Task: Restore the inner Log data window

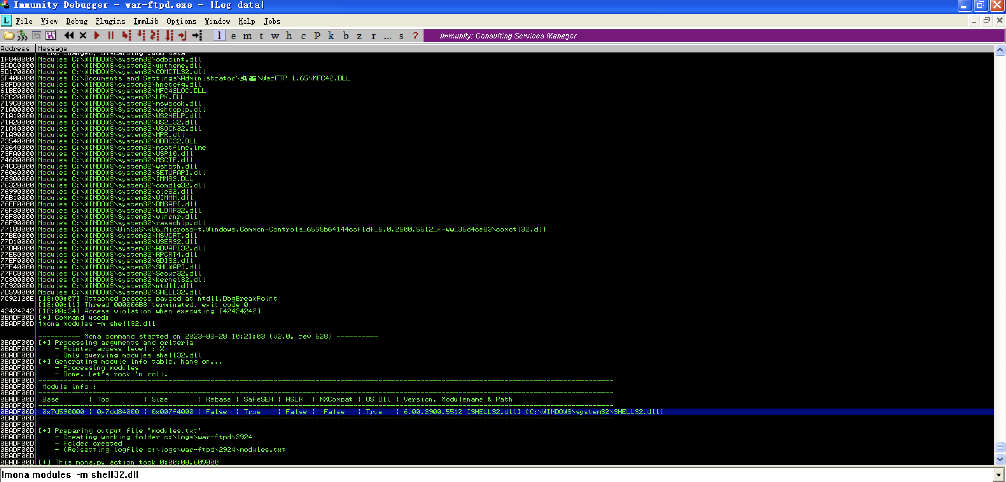Action: click(x=986, y=21)
